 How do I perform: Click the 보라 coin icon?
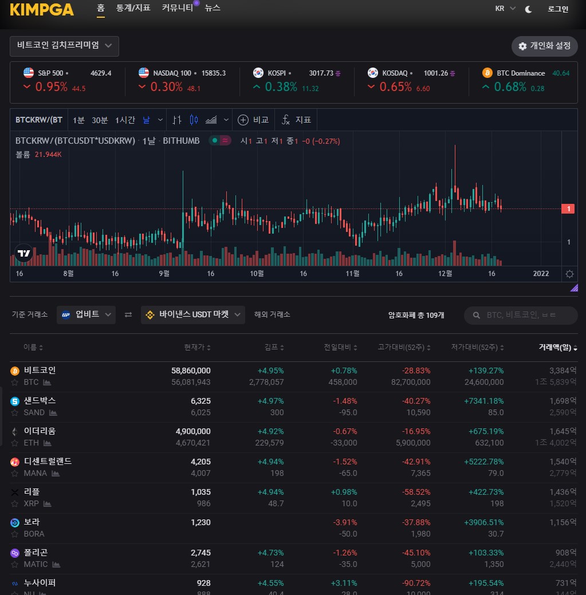tap(15, 522)
